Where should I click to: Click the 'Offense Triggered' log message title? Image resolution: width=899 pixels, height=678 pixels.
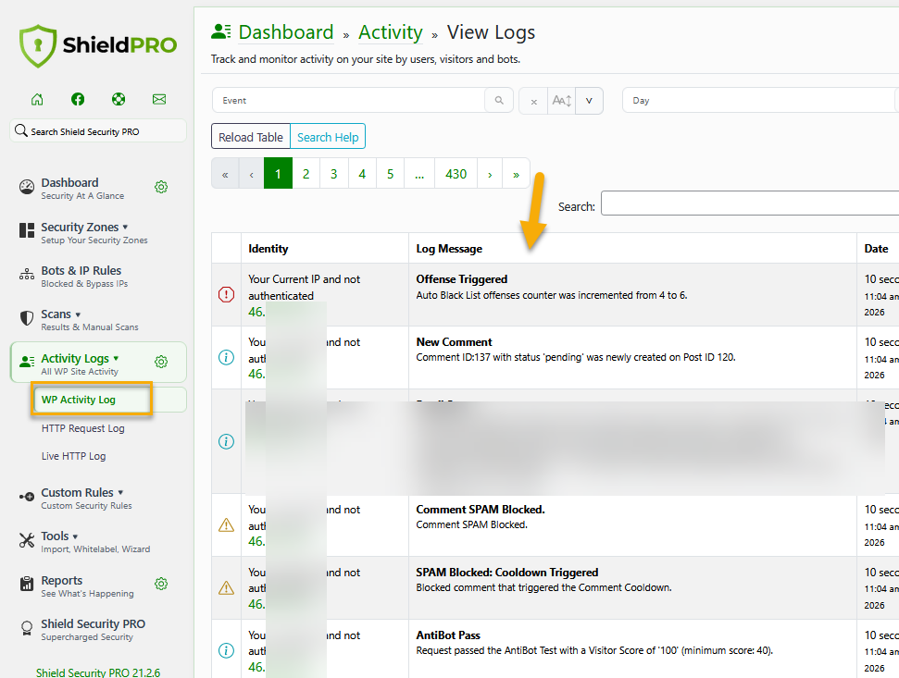point(462,278)
